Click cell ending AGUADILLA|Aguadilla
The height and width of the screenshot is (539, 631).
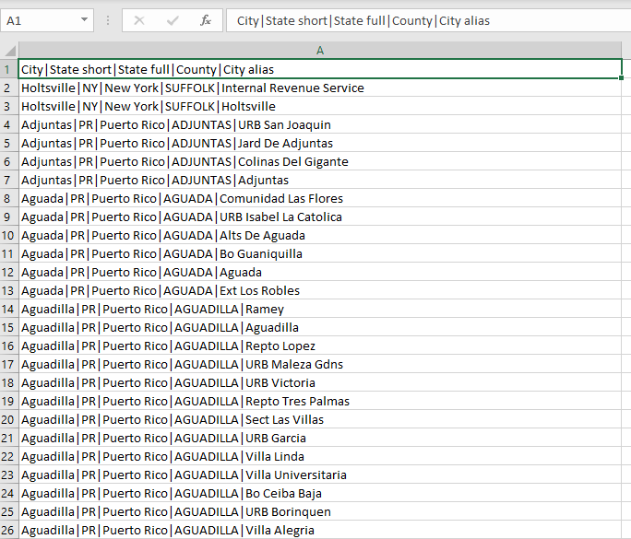click(320, 328)
